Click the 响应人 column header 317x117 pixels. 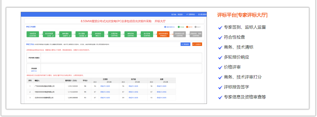click(x=37, y=81)
